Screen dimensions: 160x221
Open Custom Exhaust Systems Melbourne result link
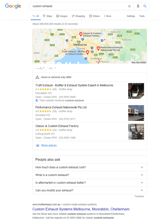click(x=81, y=209)
